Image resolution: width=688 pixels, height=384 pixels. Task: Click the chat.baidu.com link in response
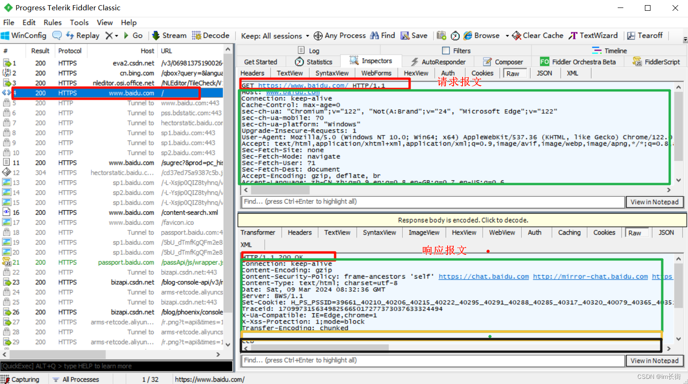pos(484,277)
